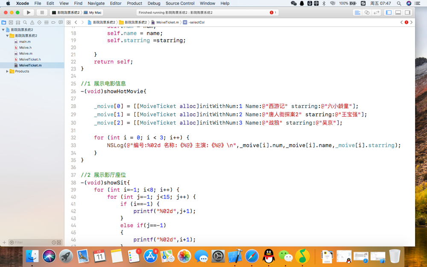Switch to the Version editor
Screen dimensions: 427x267
376,12
